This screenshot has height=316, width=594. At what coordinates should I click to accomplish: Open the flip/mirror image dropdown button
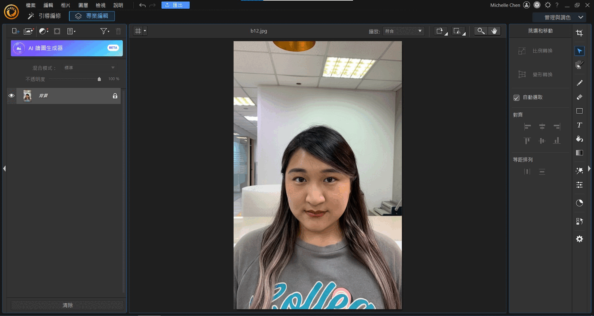[459, 31]
